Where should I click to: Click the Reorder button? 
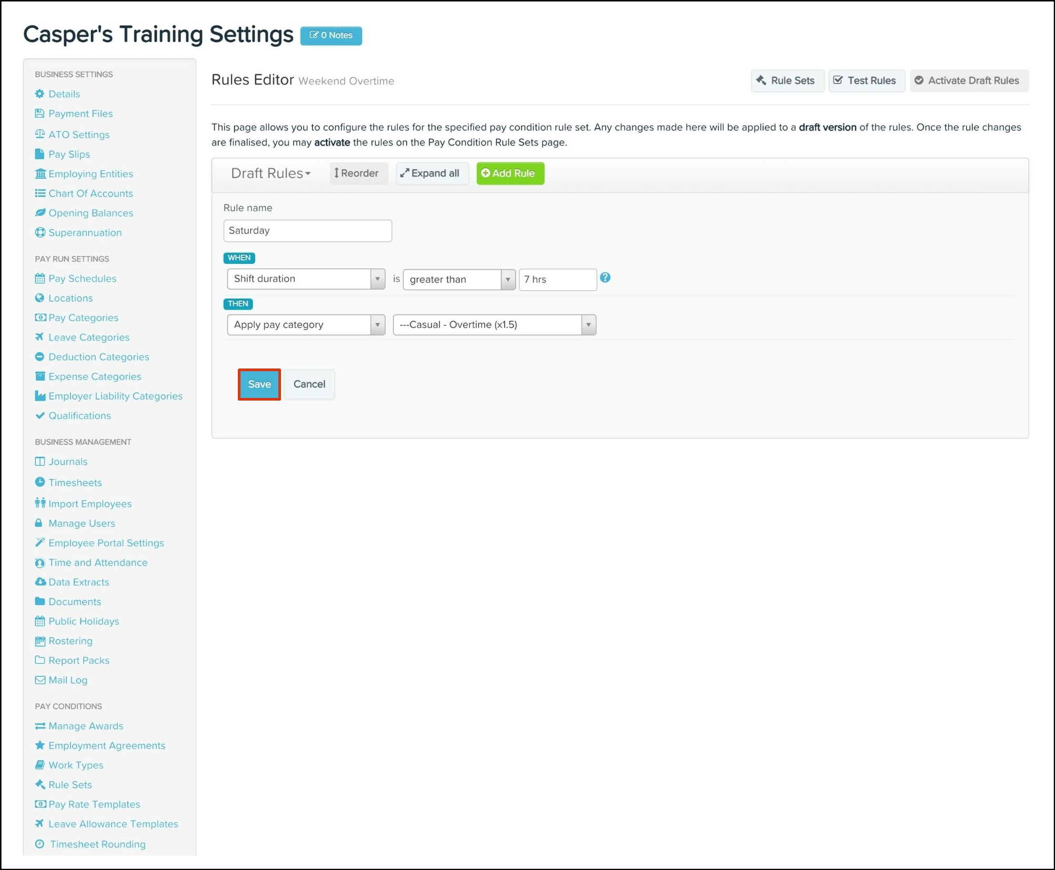click(x=357, y=173)
